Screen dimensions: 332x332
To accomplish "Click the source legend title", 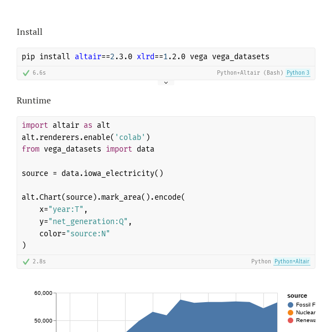I will pyautogui.click(x=297, y=296).
